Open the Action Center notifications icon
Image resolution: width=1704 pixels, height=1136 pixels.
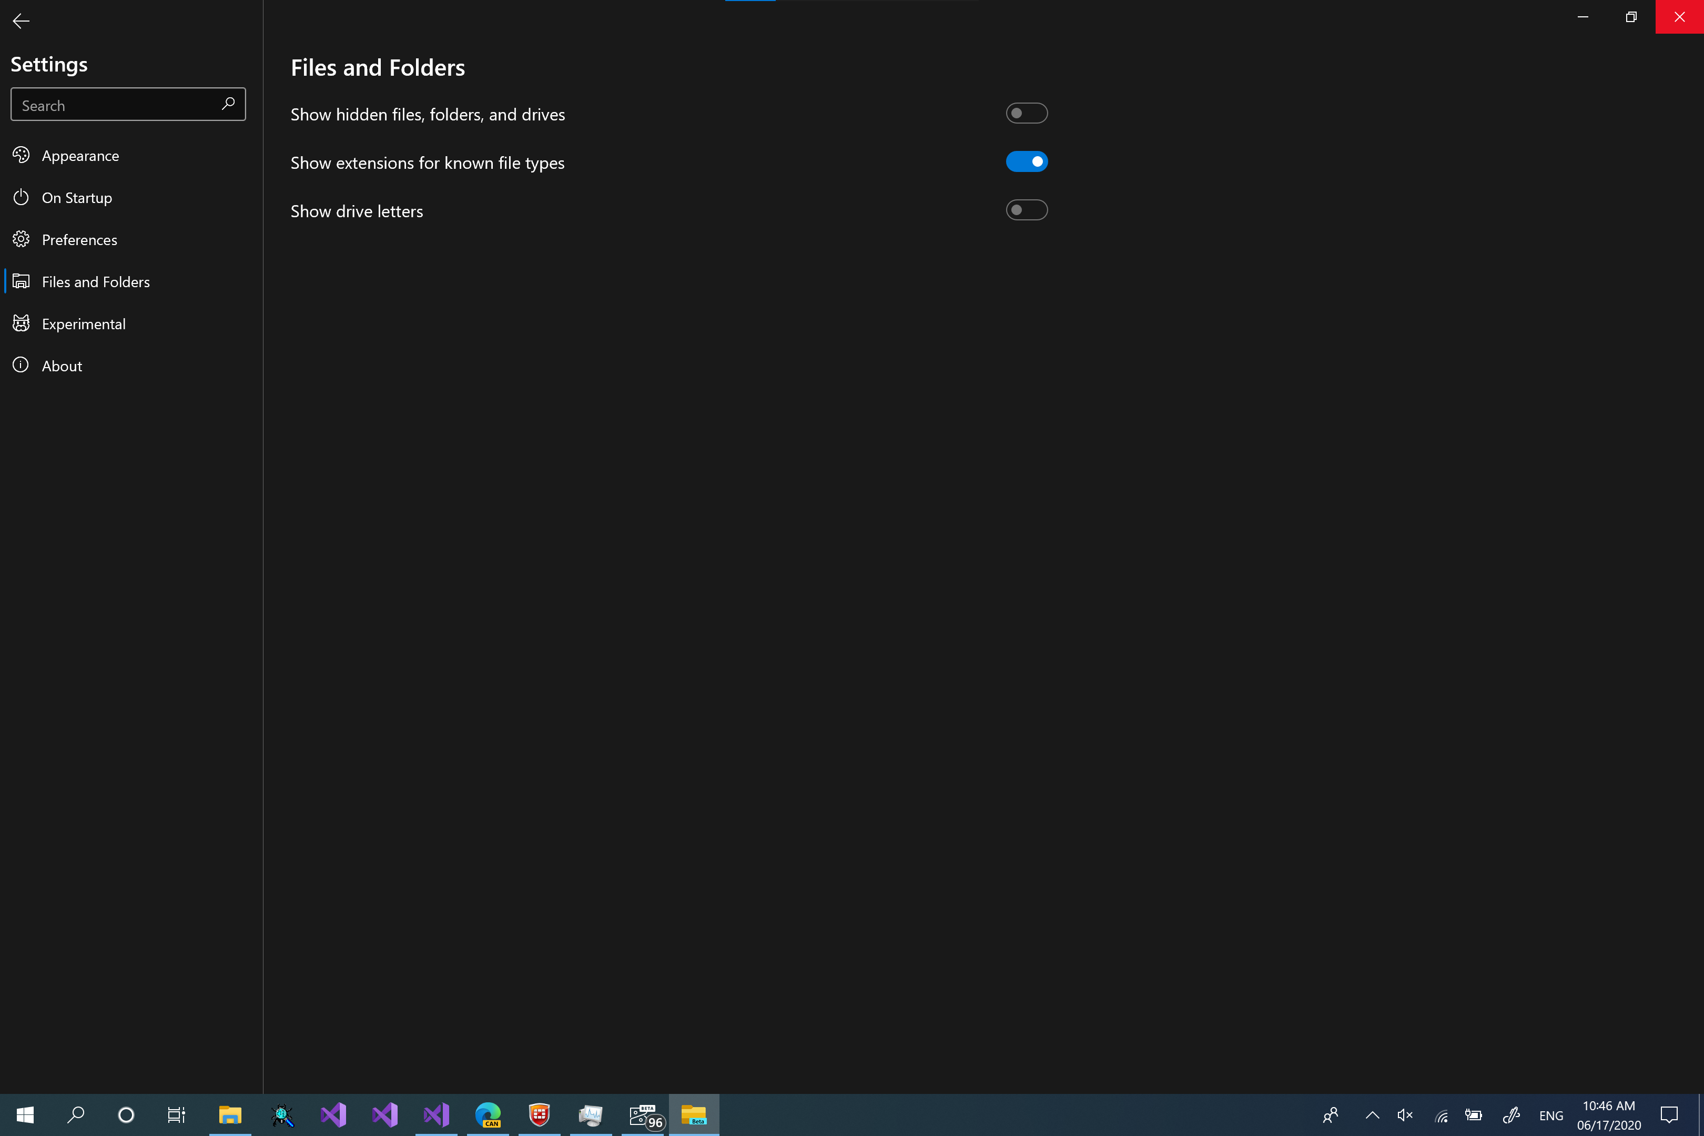click(1669, 1115)
